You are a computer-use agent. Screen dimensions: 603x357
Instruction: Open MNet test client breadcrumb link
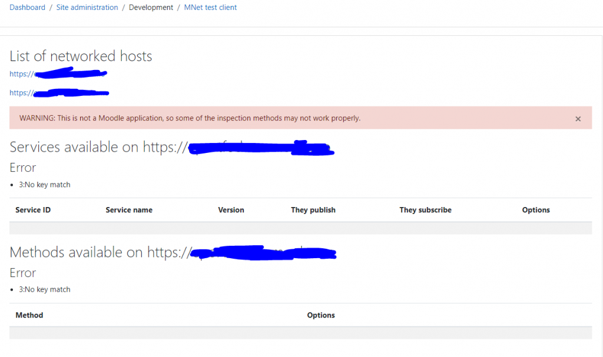210,8
